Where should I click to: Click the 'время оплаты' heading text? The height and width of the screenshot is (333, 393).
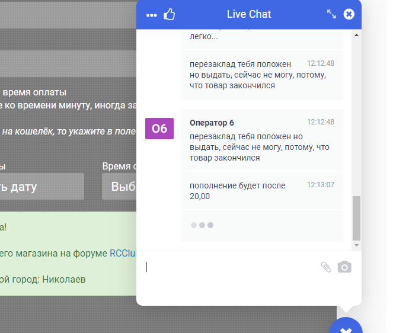click(34, 92)
